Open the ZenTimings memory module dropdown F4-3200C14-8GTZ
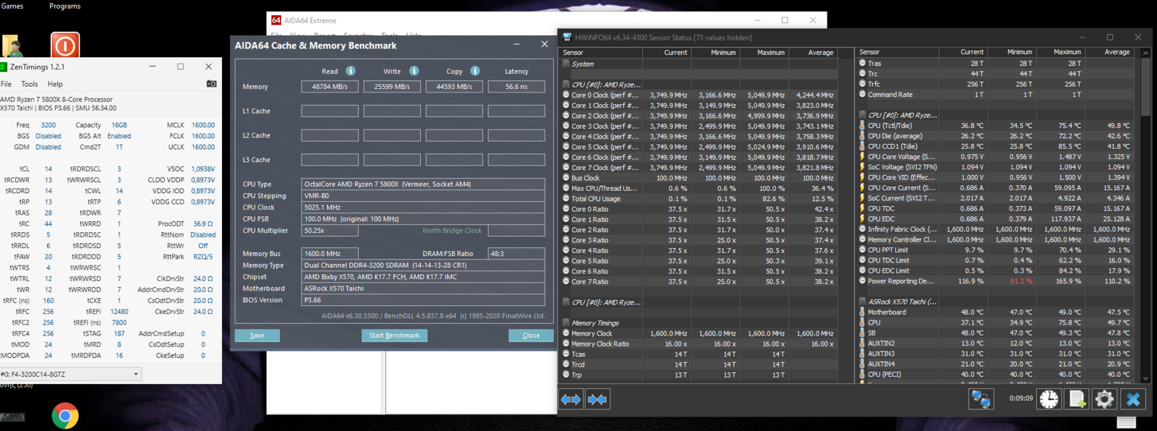This screenshot has width=1157, height=431. click(71, 375)
